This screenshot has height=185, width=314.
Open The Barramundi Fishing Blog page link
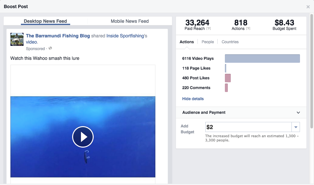coord(58,36)
